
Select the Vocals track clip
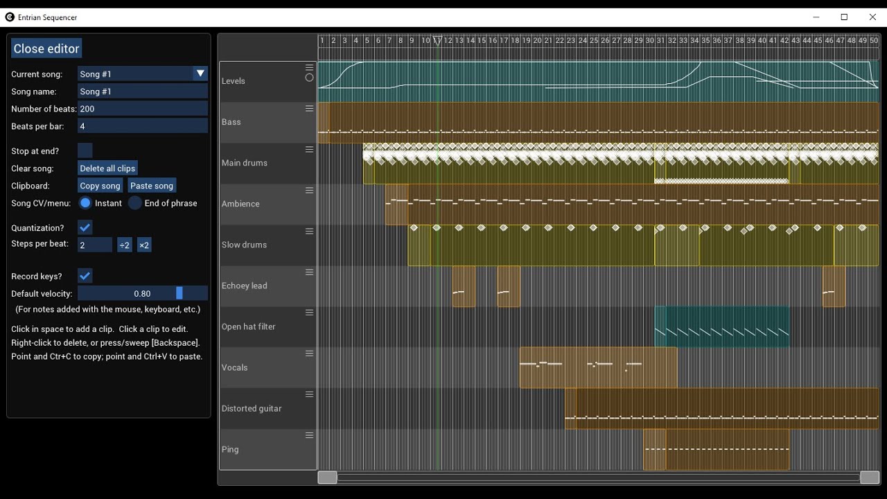click(598, 367)
